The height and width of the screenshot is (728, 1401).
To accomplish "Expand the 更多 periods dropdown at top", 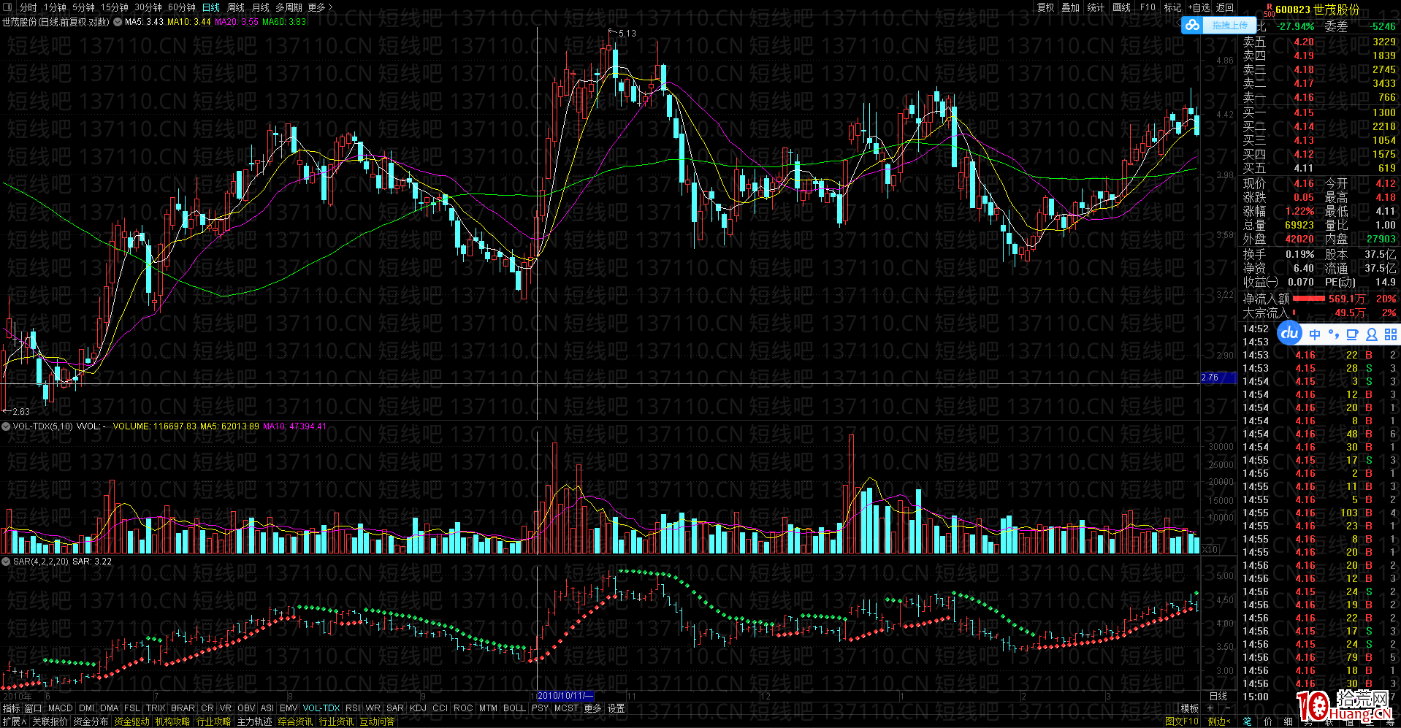I will point(320,7).
